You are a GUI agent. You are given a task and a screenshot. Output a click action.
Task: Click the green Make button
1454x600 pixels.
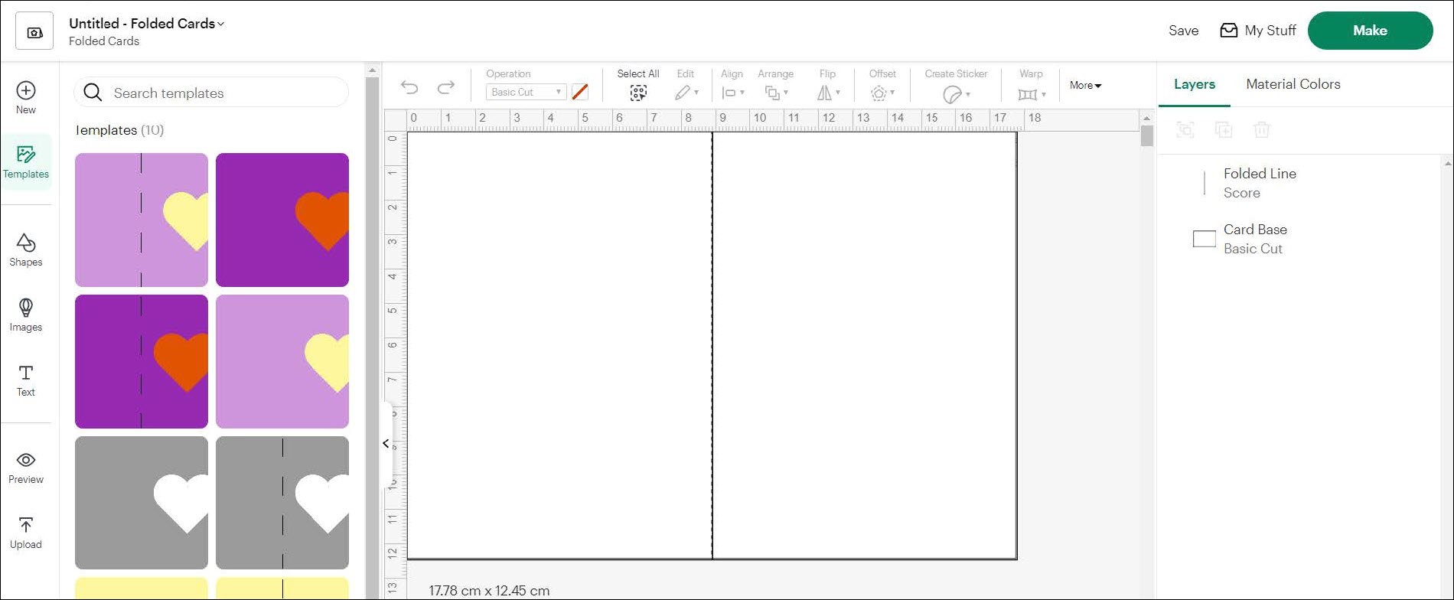click(1370, 31)
